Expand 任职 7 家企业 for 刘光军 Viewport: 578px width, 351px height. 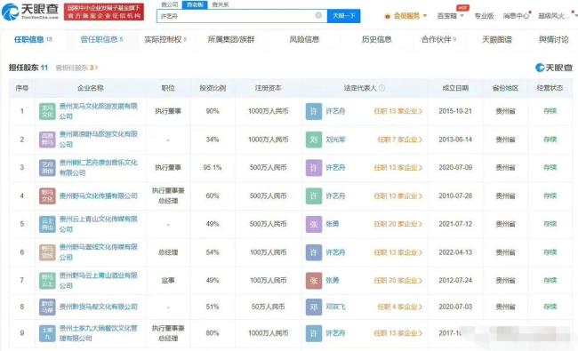coord(400,140)
